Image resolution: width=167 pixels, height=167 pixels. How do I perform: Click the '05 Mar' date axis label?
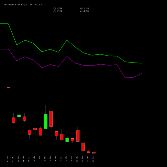point(18,159)
